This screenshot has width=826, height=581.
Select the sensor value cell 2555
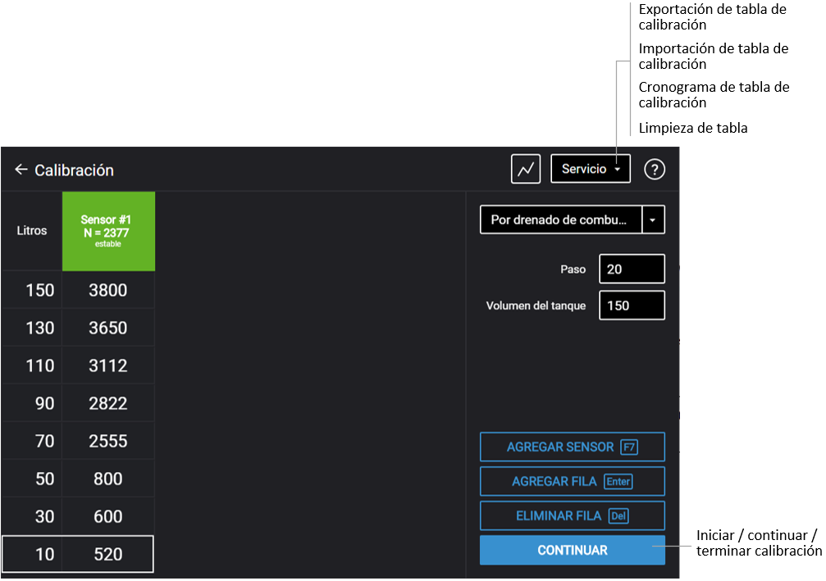(x=108, y=441)
